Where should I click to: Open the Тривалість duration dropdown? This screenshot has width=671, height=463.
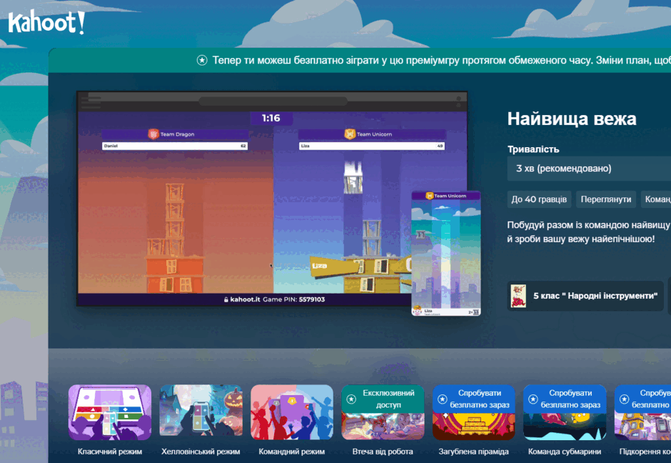(589, 169)
